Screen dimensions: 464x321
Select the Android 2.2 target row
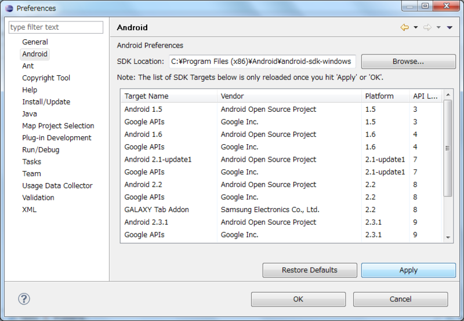click(x=281, y=185)
